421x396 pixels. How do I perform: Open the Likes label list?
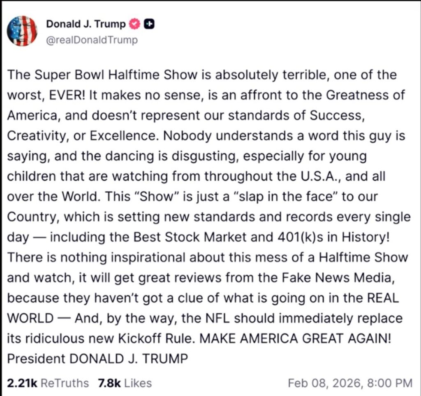(x=138, y=383)
